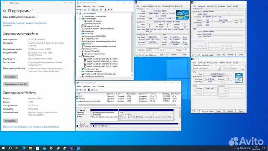Click Forward arrow in Disk Management toolbar
Screen dimensions: 268x151
[x=81, y=90]
